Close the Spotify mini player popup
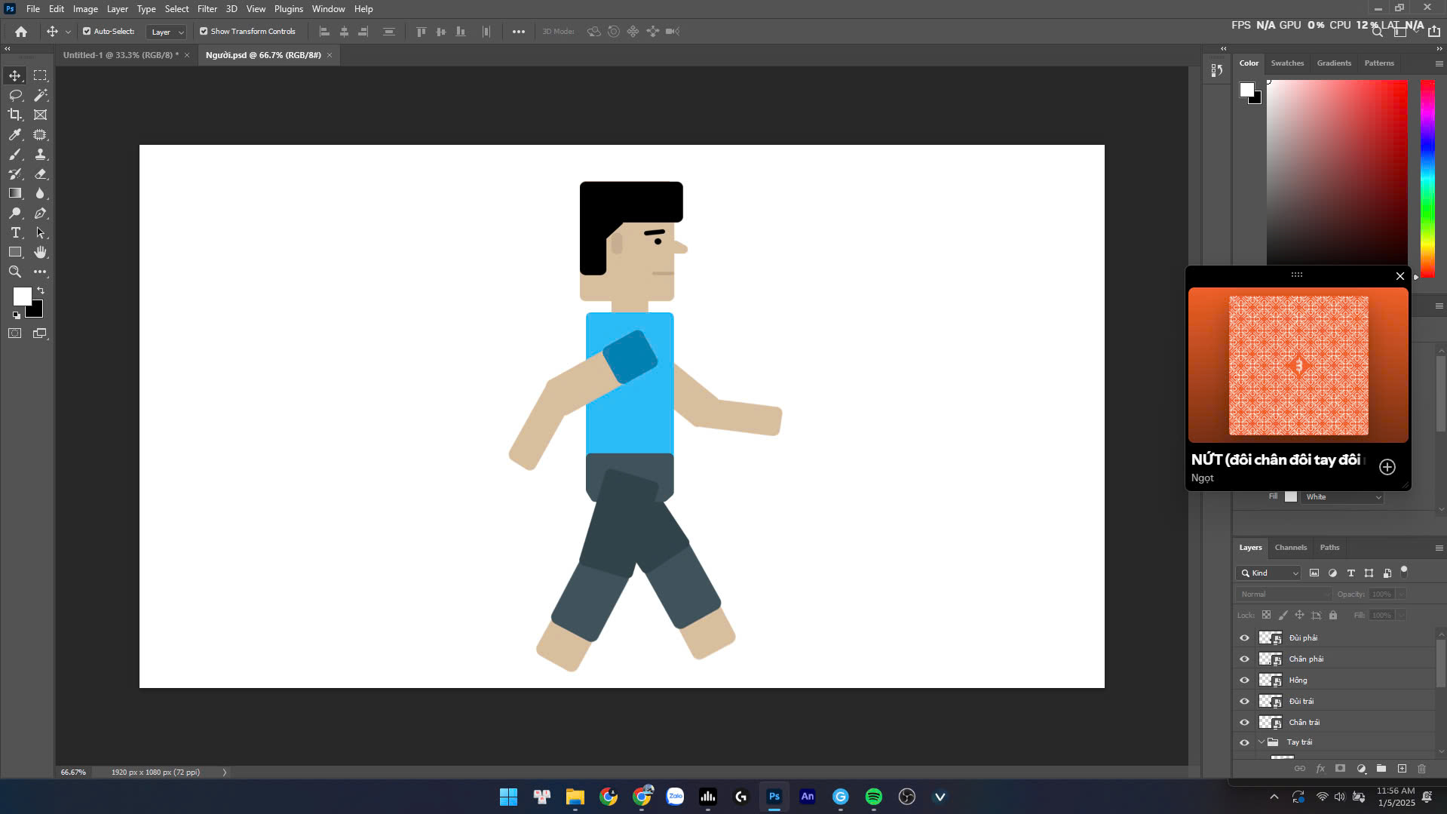1447x814 pixels. point(1400,276)
